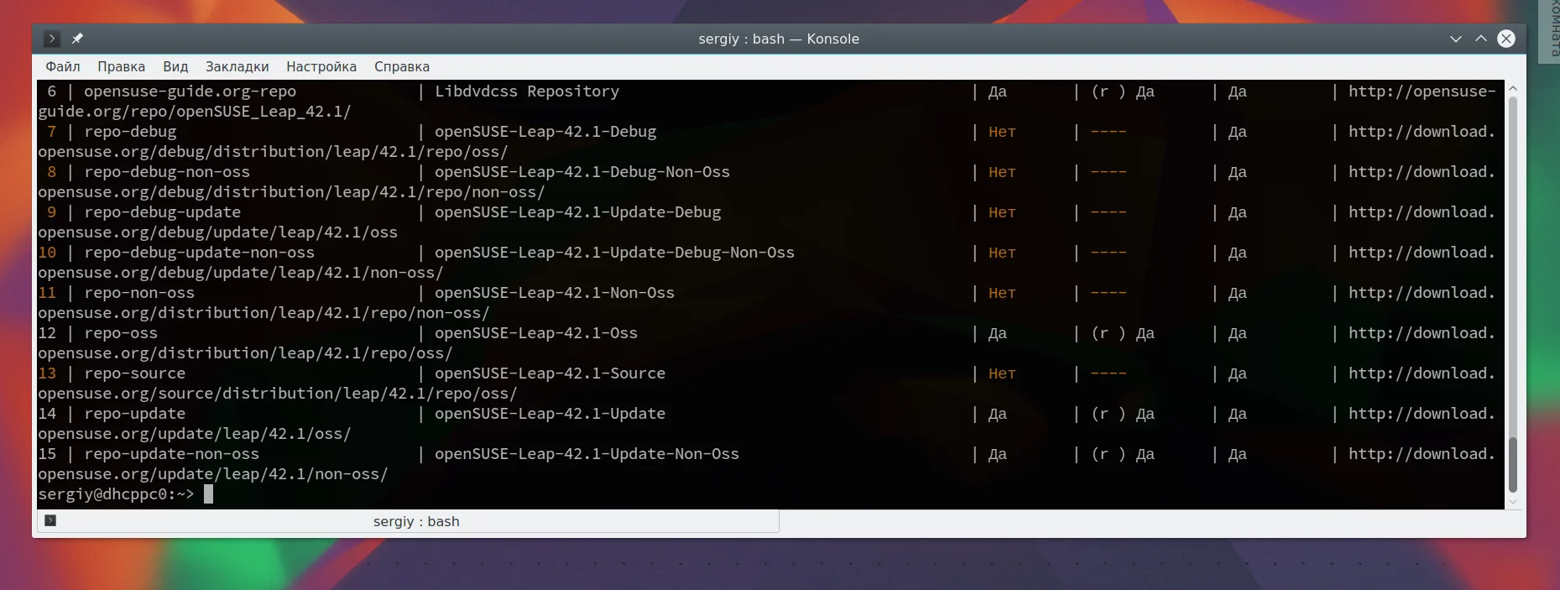Viewport: 1560px width, 590px height.
Task: Toggle the pin window icon
Action: [77, 39]
